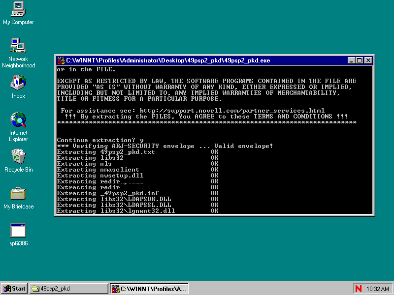Close the 49psp2_pkd.exe console window
Viewport: 394px width, 295px height.
pyautogui.click(x=368, y=60)
